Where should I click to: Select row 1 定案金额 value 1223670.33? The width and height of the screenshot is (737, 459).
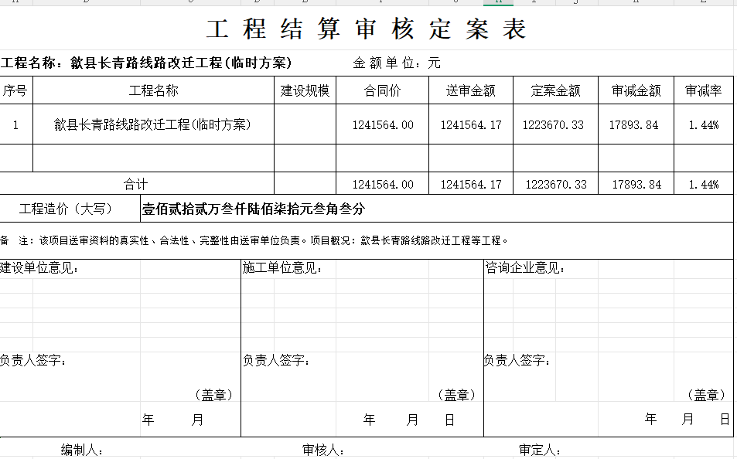coord(554,125)
